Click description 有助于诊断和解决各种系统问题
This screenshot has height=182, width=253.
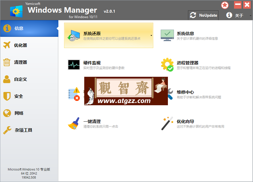tap(199, 97)
